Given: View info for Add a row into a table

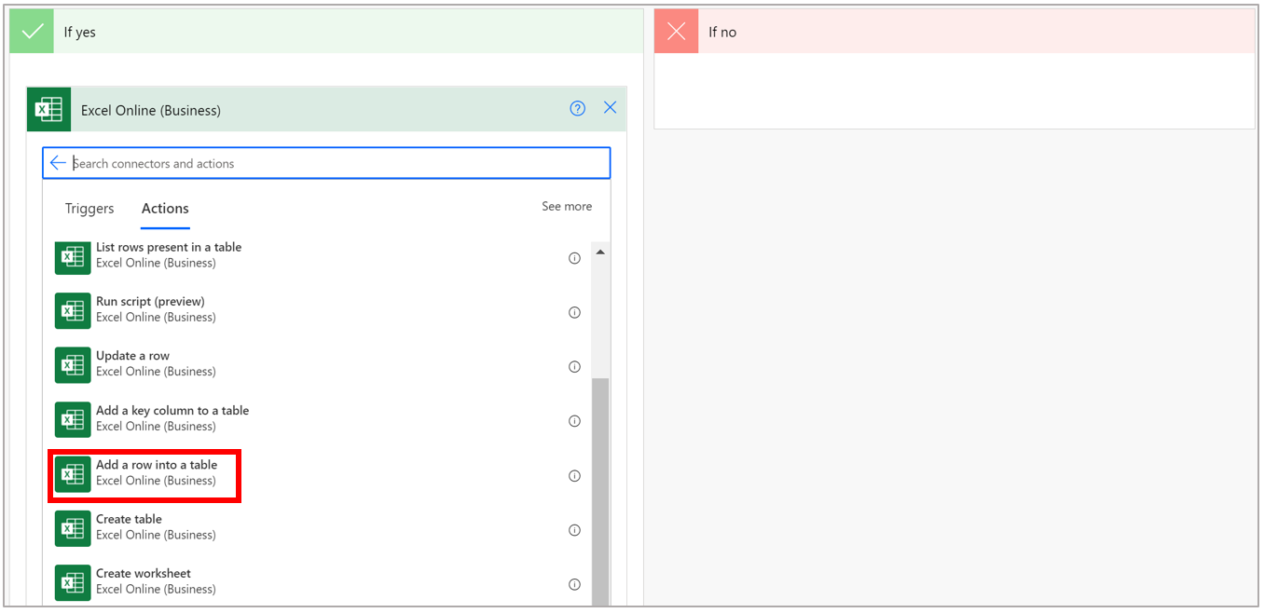Looking at the screenshot, I should (574, 475).
